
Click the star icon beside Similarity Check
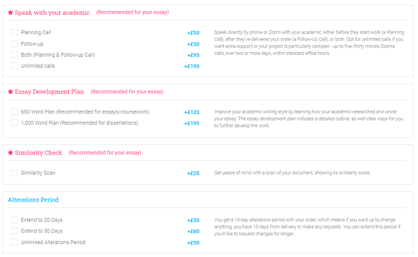[x=10, y=153]
